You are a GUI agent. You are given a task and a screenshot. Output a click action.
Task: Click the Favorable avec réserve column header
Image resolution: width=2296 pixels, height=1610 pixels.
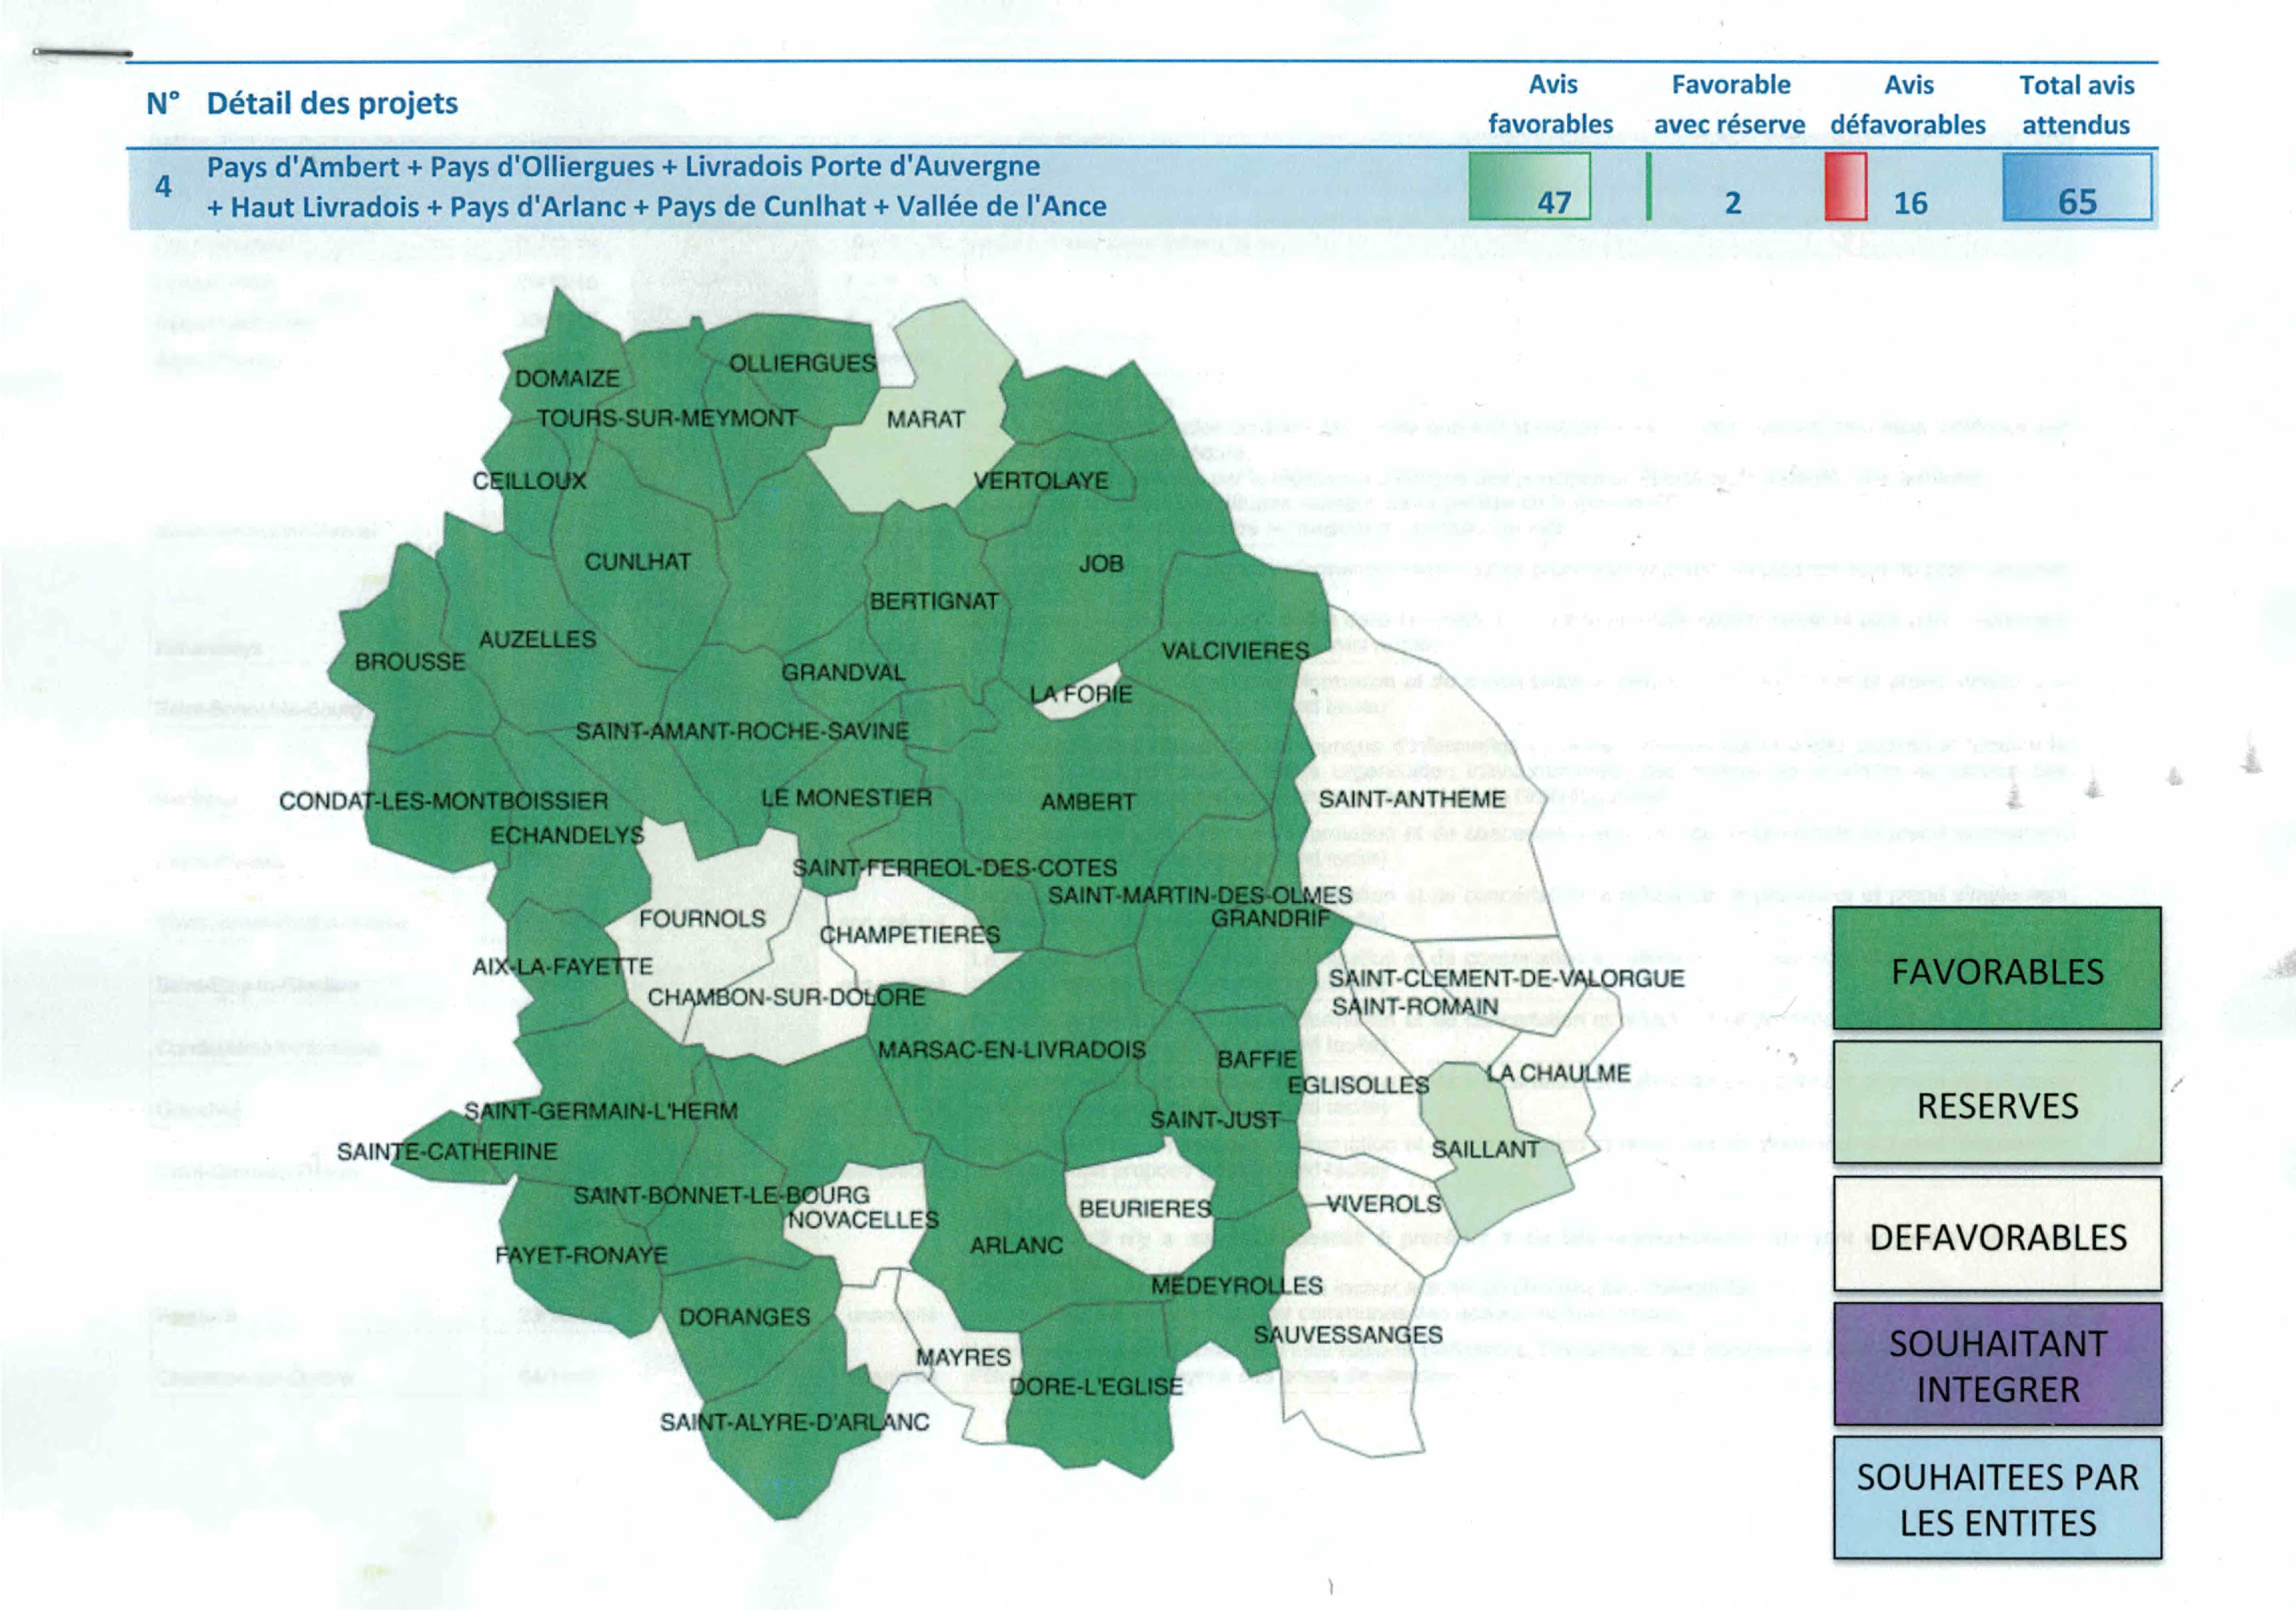(x=1730, y=104)
